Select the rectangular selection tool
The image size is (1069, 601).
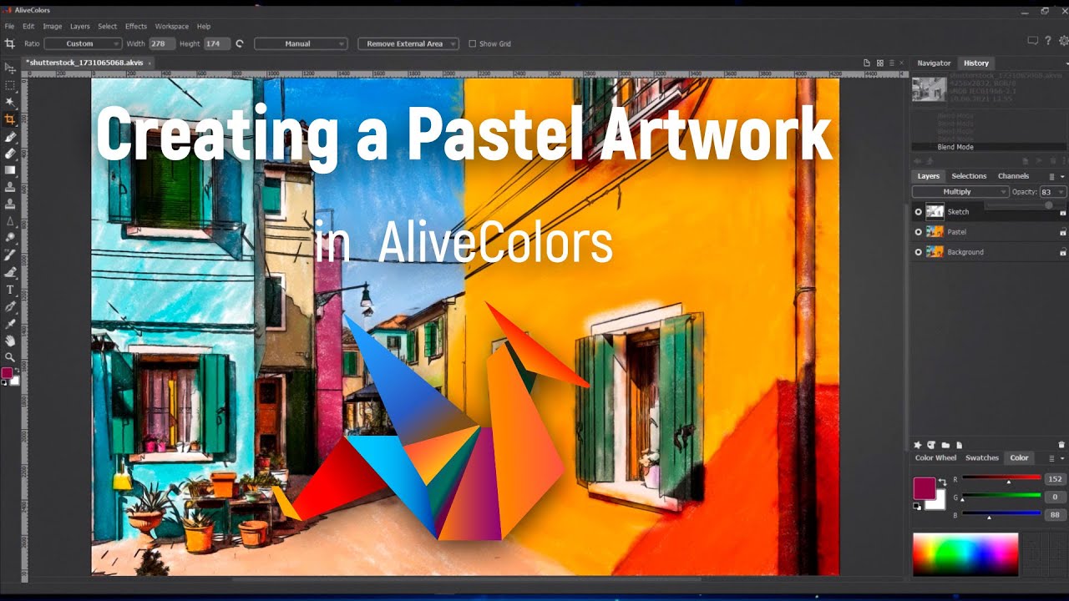10,85
